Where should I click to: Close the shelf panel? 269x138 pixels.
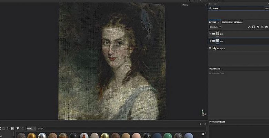pos(205,124)
